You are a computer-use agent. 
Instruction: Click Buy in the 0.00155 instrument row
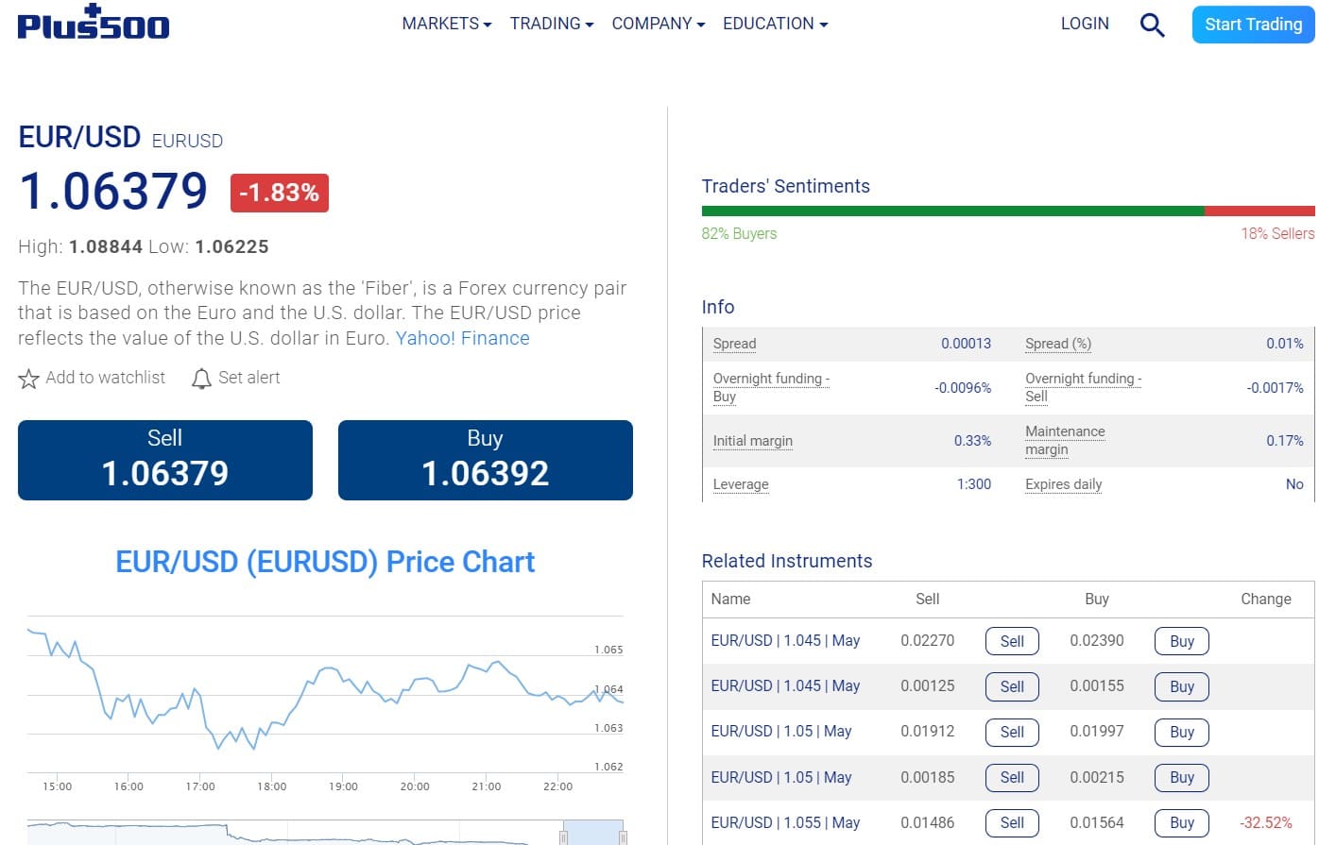(x=1182, y=686)
